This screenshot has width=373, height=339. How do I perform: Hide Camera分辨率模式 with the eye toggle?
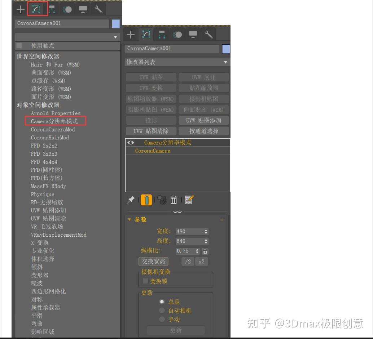click(131, 143)
